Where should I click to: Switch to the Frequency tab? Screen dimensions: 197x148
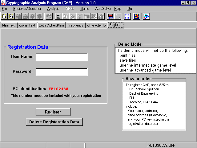click(75, 25)
